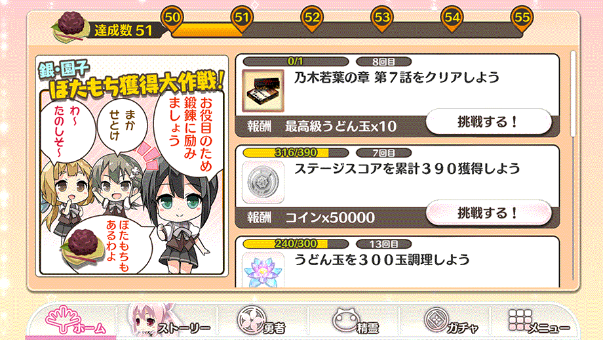Open the ガチャ gacha icon
Viewport: 603px width, 340px height.
tap(451, 322)
